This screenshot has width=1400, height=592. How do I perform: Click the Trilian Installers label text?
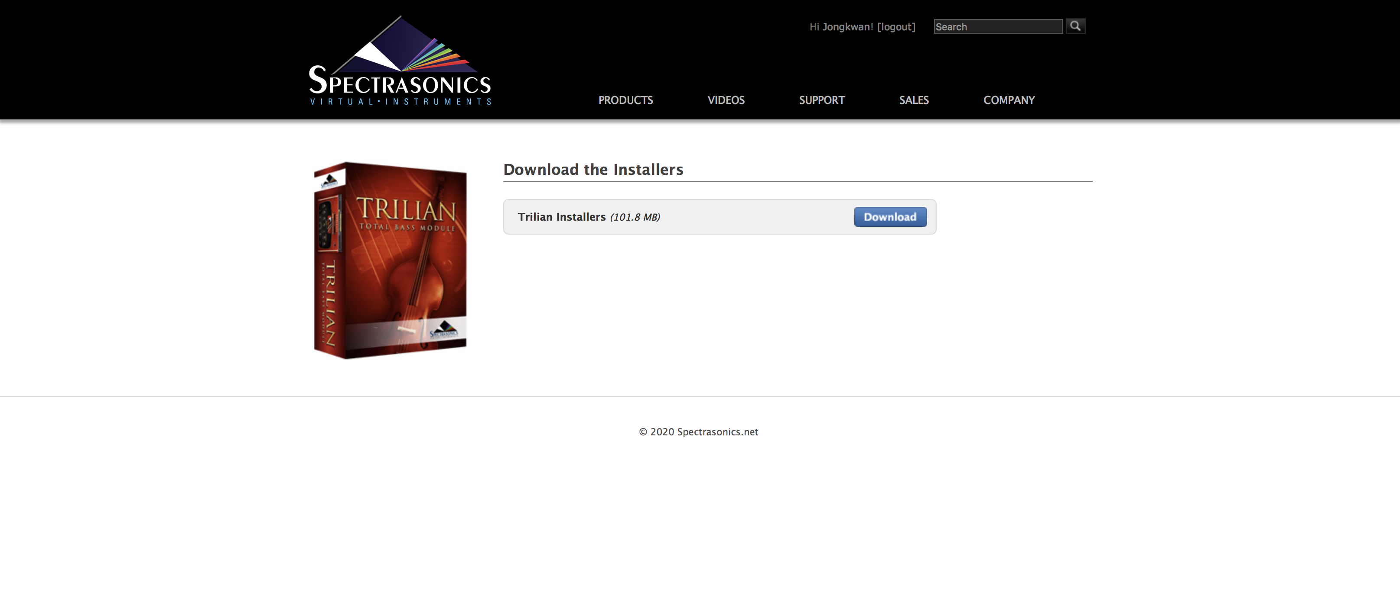coord(561,217)
